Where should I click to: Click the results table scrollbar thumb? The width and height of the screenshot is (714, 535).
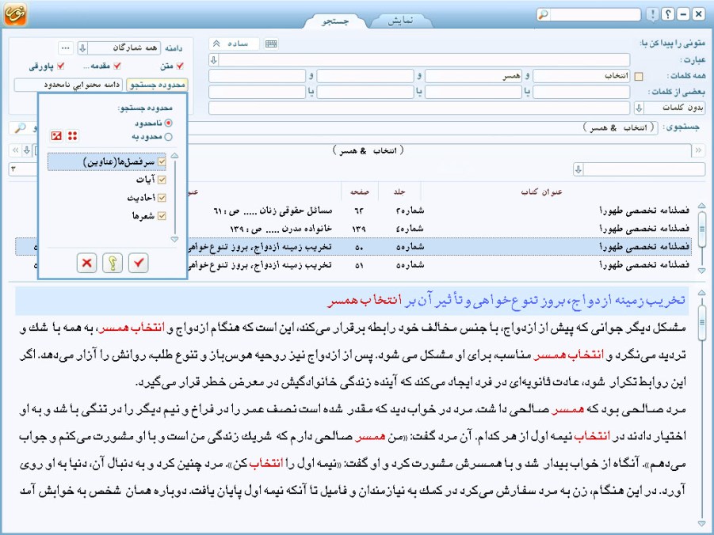pyautogui.click(x=701, y=229)
